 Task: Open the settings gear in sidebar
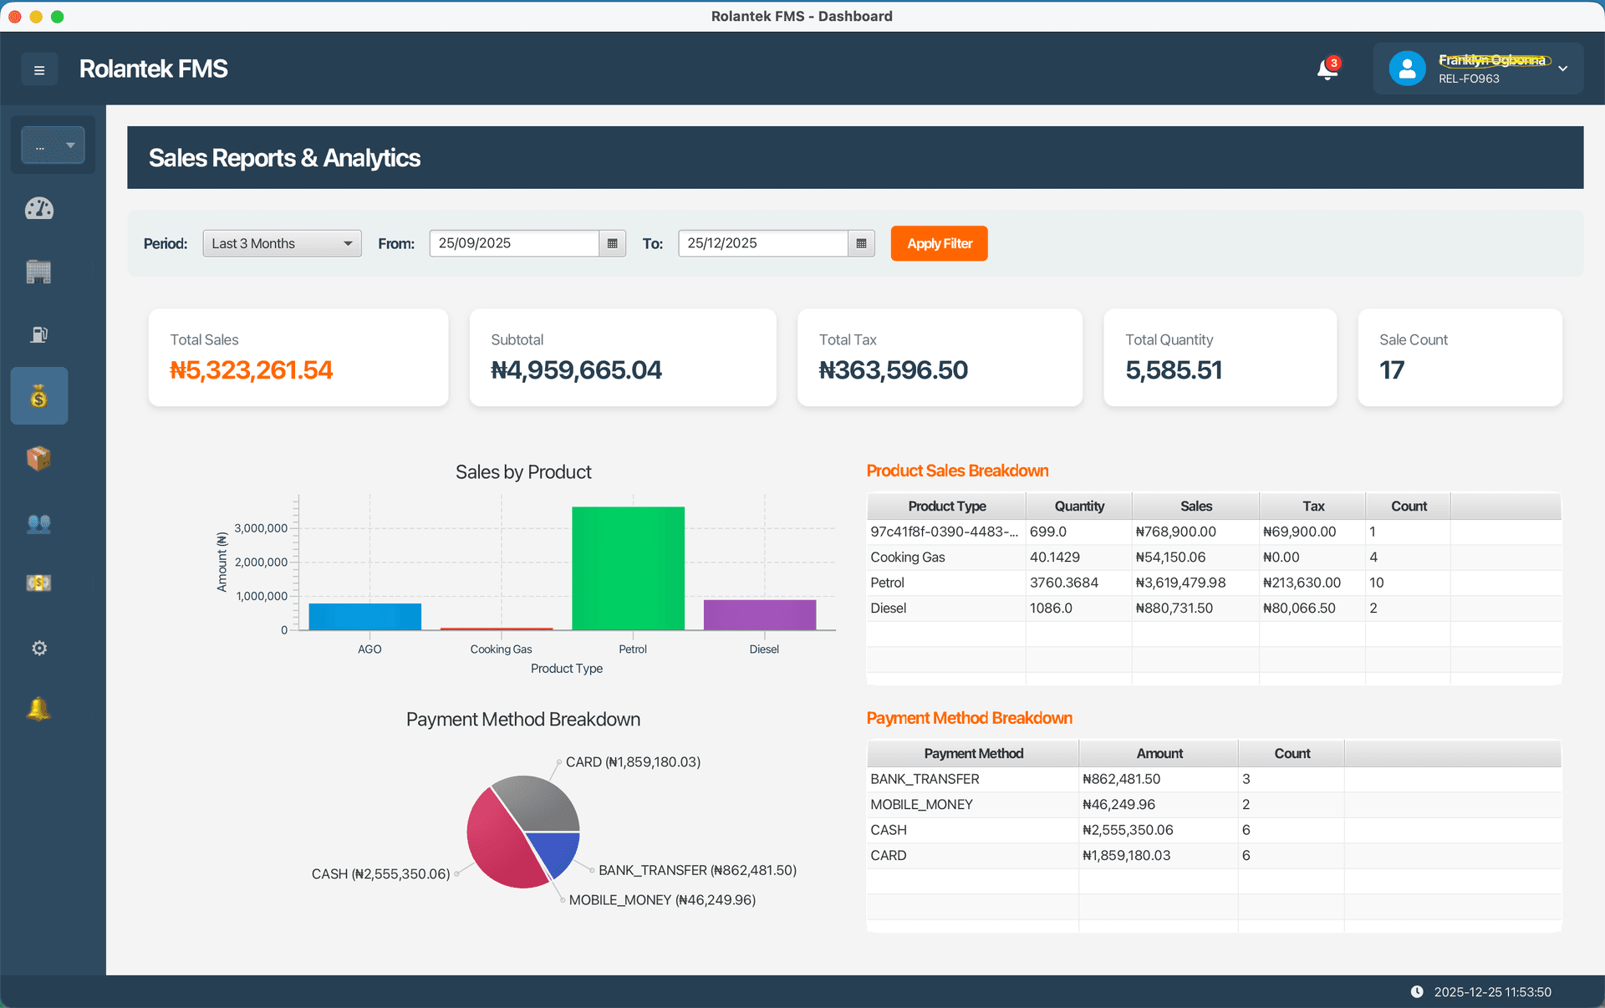[38, 648]
